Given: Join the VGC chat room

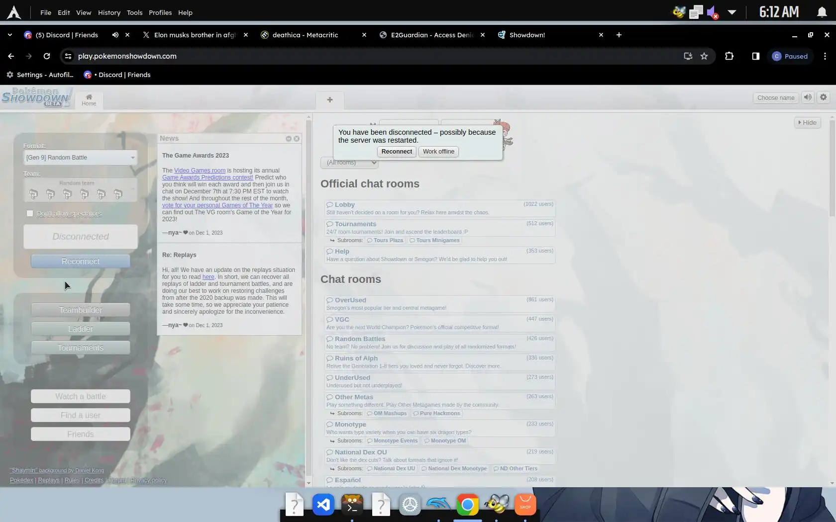Looking at the screenshot, I should tap(440, 323).
